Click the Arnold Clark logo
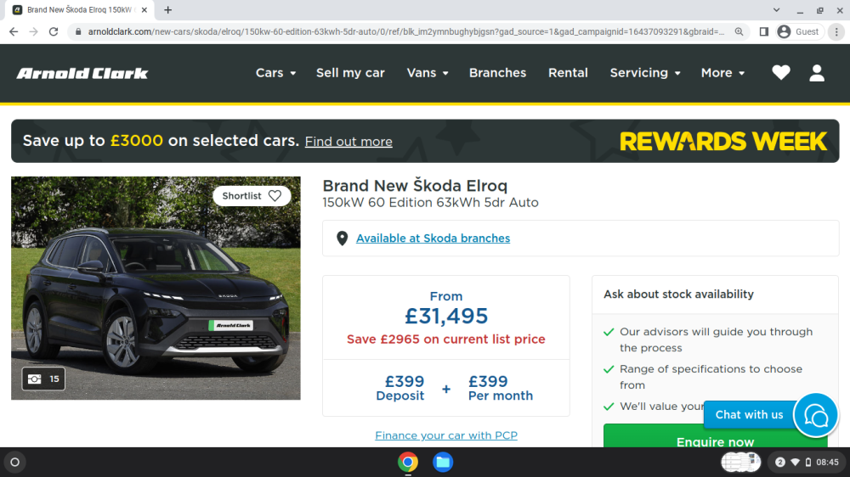 tap(82, 73)
